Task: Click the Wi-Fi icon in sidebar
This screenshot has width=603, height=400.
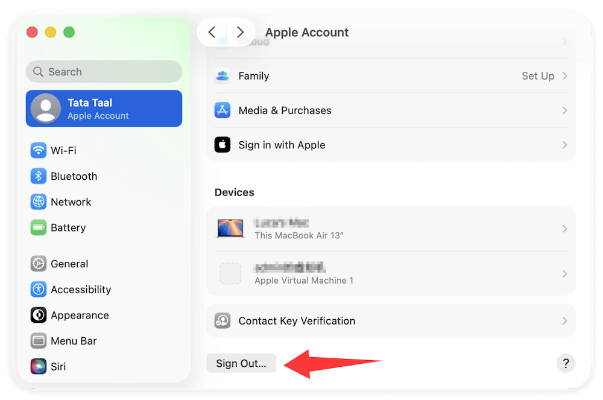Action: click(x=39, y=150)
